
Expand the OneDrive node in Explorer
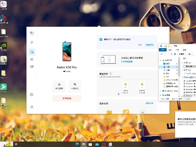point(160,91)
